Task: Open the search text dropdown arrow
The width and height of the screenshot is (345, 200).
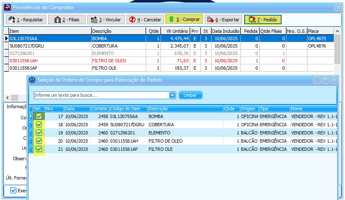Action: point(172,95)
